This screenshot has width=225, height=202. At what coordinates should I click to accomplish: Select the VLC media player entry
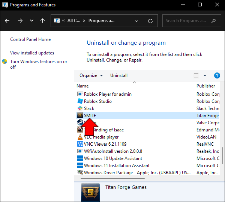[x=101, y=137]
